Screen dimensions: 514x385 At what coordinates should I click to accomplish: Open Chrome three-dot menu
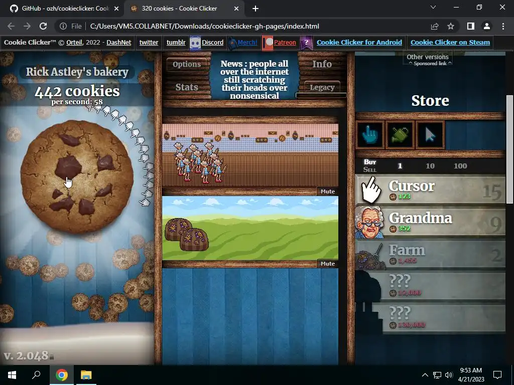[x=503, y=26]
